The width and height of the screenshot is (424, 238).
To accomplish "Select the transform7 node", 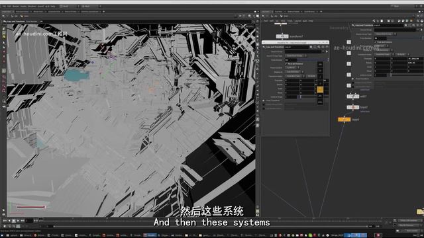I will (x=282, y=36).
